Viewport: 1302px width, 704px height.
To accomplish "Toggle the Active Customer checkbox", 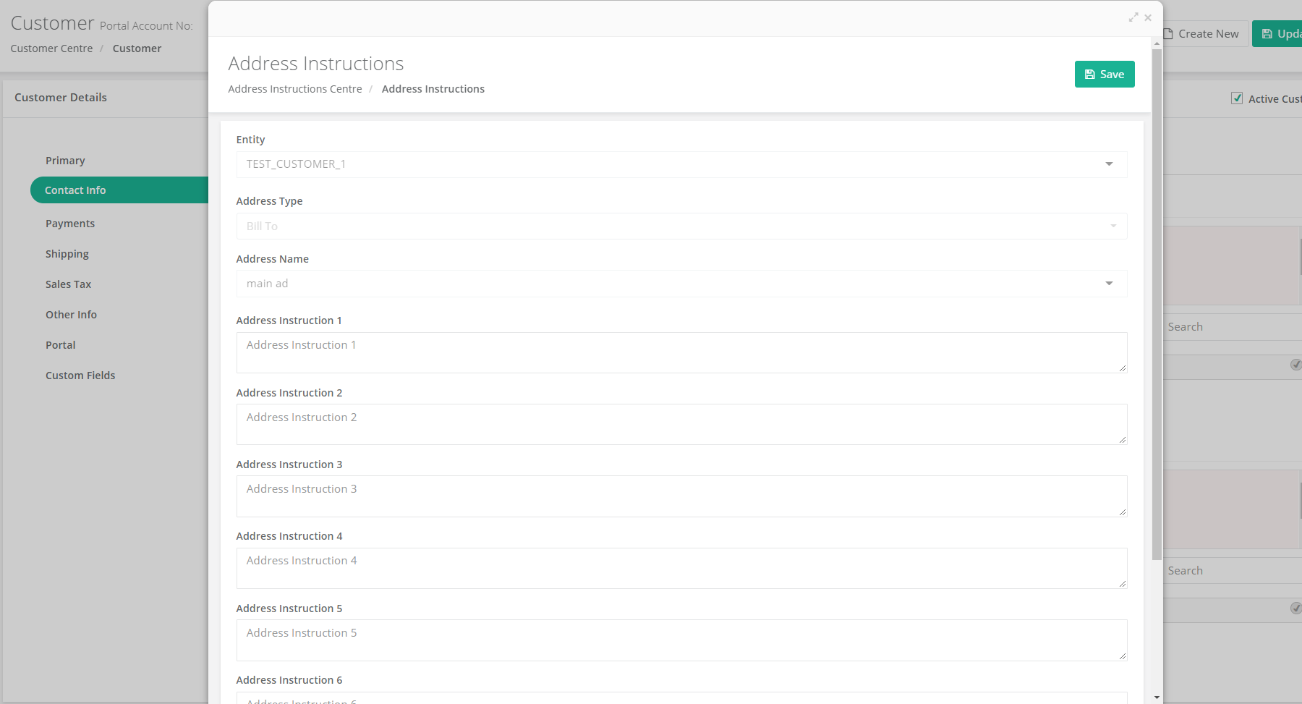I will (x=1237, y=98).
